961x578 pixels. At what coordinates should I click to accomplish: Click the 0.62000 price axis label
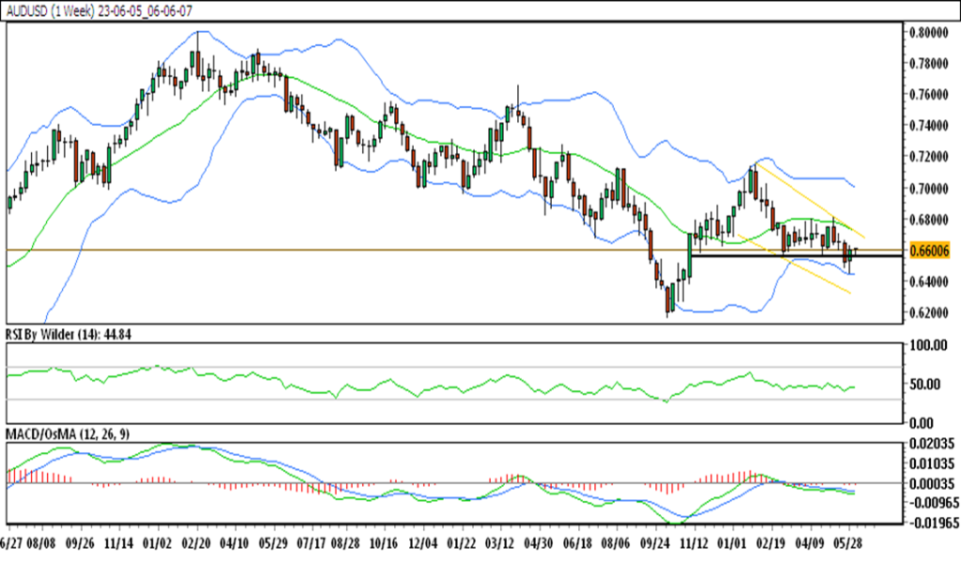pyautogui.click(x=928, y=313)
